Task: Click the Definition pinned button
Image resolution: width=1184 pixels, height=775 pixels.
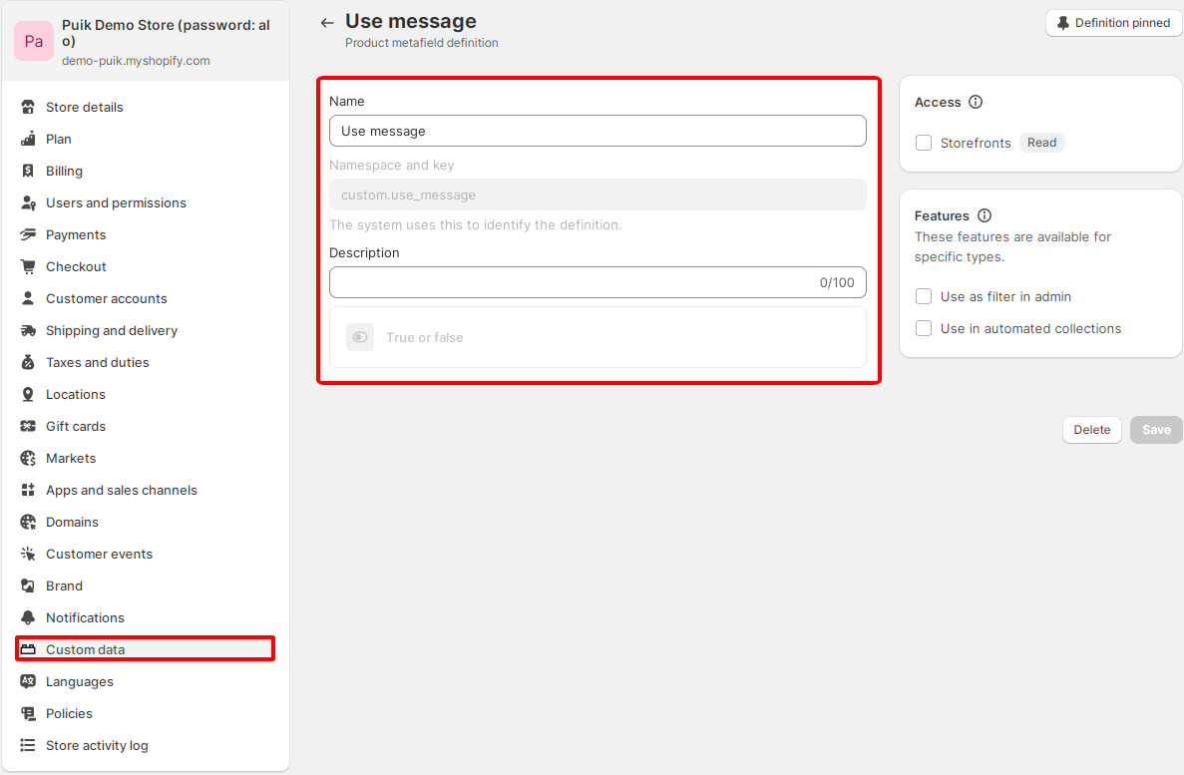Action: tap(1113, 23)
